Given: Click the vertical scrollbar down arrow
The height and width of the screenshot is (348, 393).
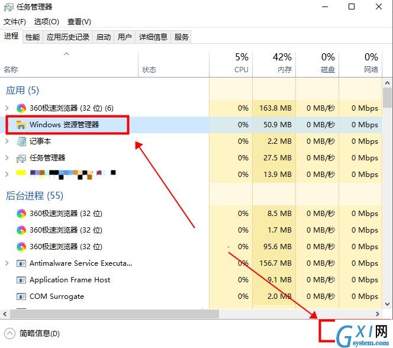Looking at the screenshot, I should click(387, 304).
